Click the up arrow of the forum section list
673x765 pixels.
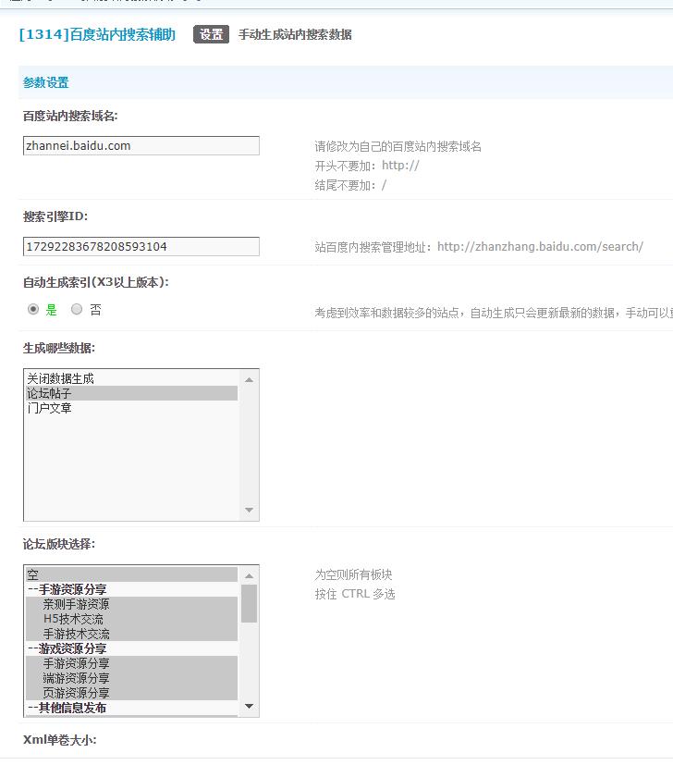pyautogui.click(x=249, y=574)
